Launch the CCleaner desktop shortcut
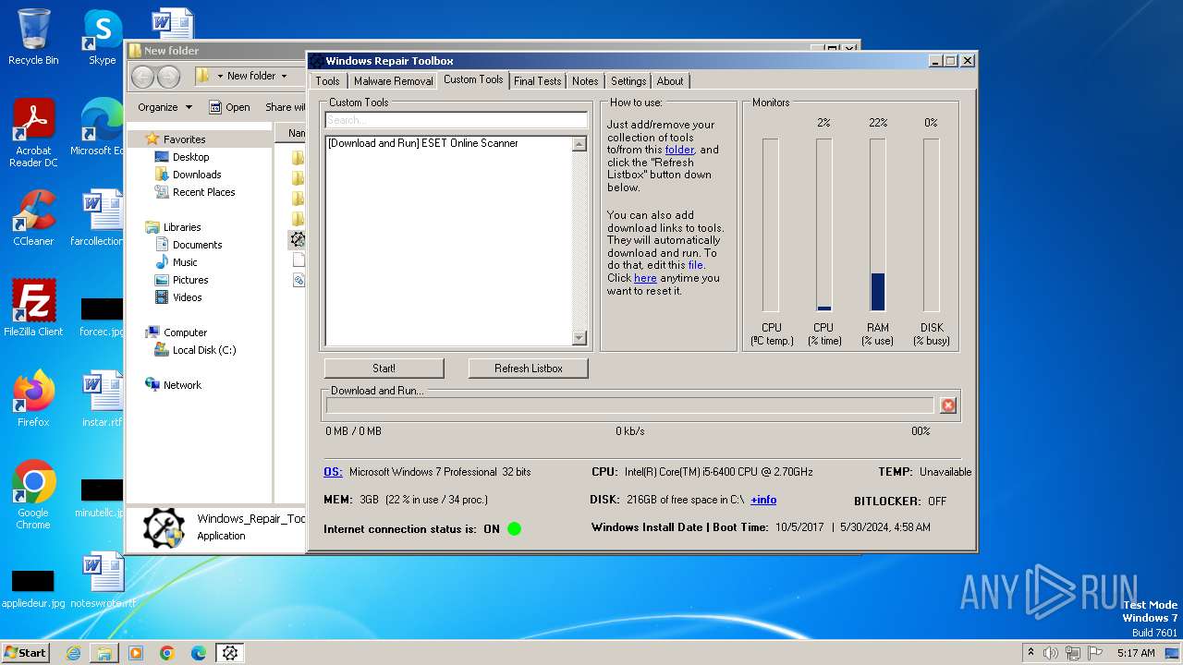The image size is (1183, 665). (x=33, y=218)
